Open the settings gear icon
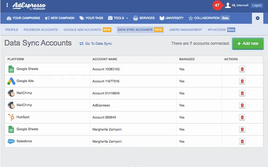Viewport: 268px width, 167px height. coord(257,18)
